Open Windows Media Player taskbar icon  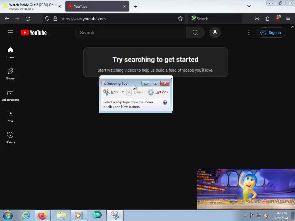[x=79, y=215]
